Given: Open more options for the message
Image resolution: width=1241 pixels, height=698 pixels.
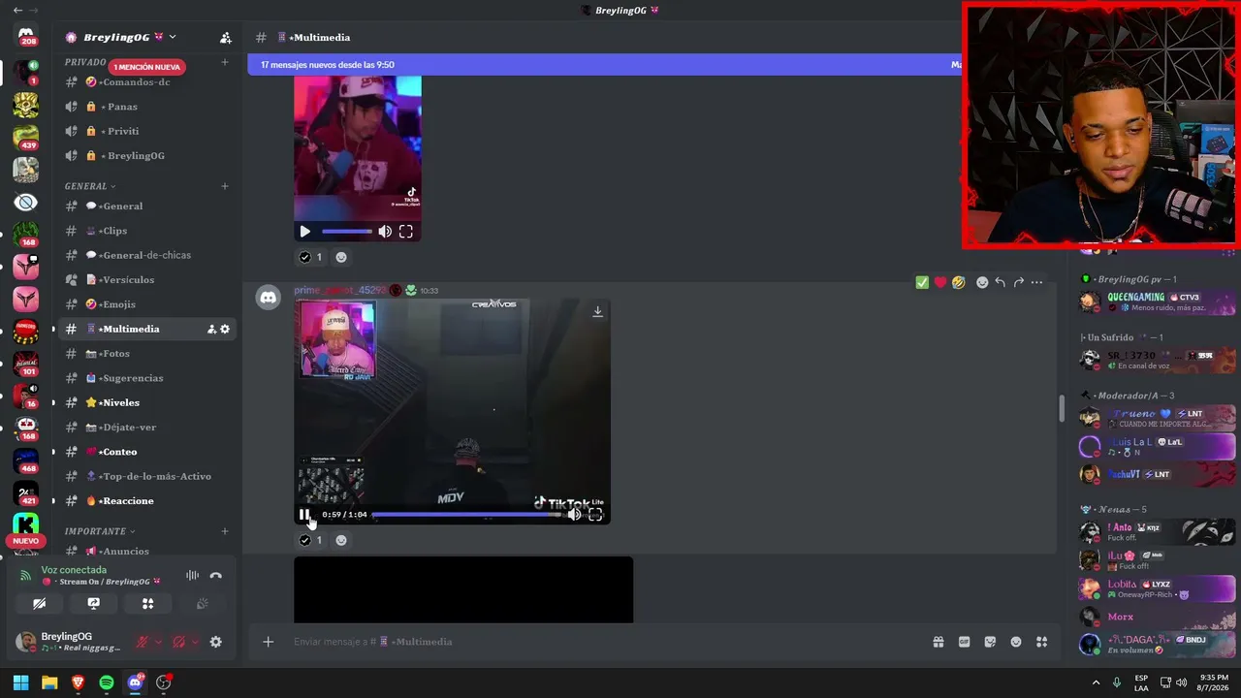Looking at the screenshot, I should point(1037,282).
